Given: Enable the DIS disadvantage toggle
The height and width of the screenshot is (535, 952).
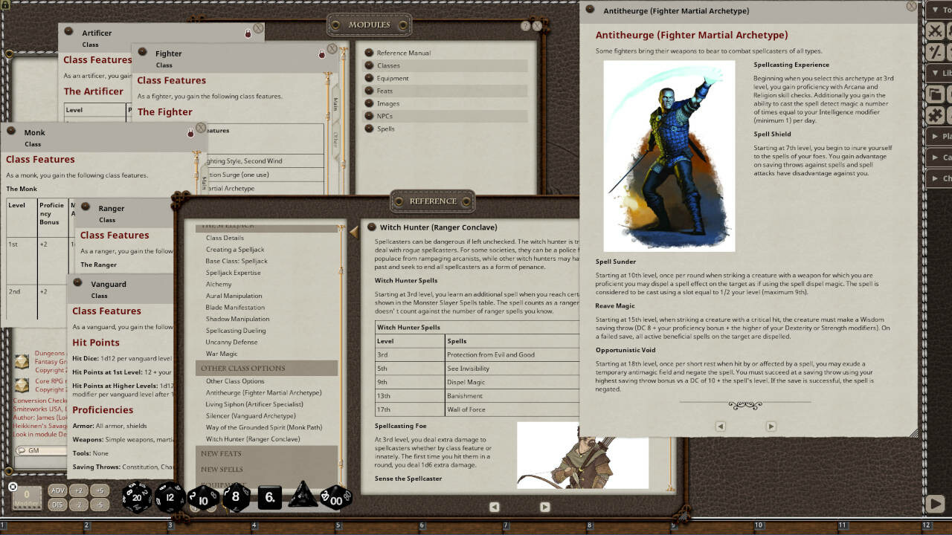Looking at the screenshot, I should click(x=57, y=505).
